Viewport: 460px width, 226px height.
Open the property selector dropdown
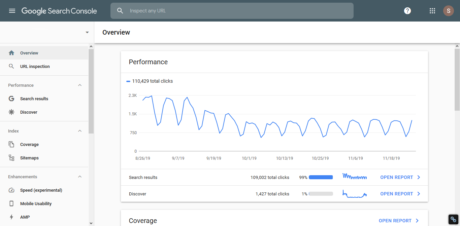tap(87, 32)
